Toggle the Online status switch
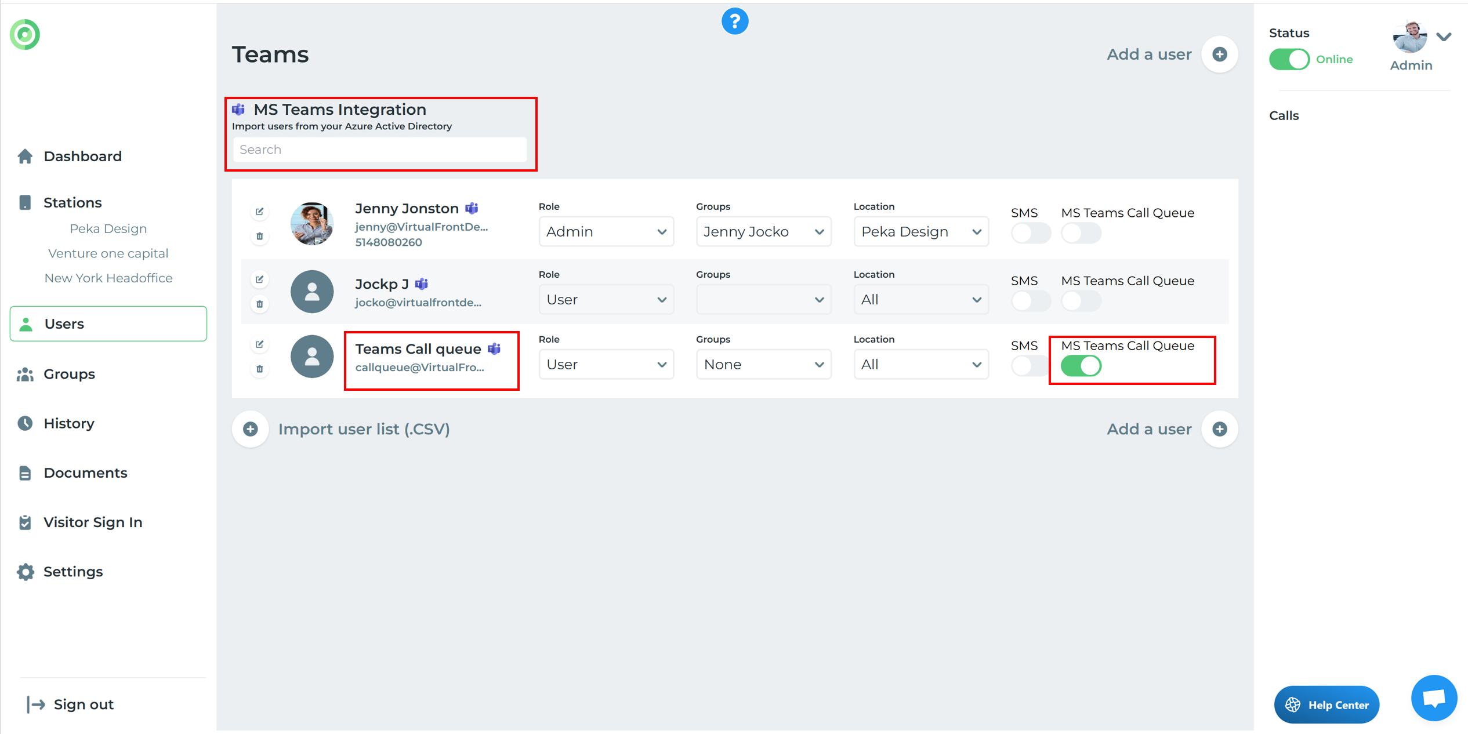 pyautogui.click(x=1289, y=59)
